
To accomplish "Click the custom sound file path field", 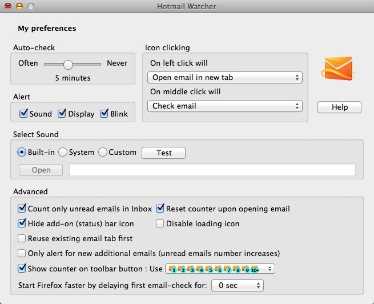I will 212,170.
